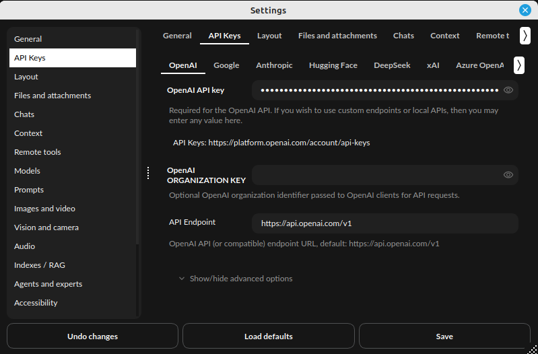Click the 'OpenAI ORGANIZATION KEY' label
The width and height of the screenshot is (538, 354).
tap(206, 175)
